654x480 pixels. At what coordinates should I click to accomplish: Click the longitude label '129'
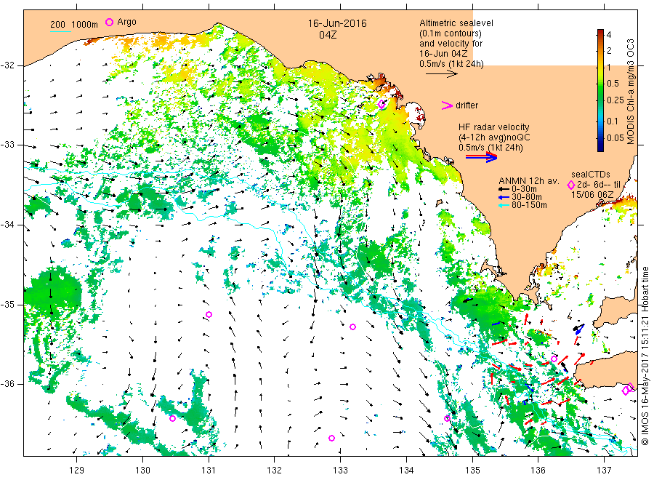click(77, 471)
